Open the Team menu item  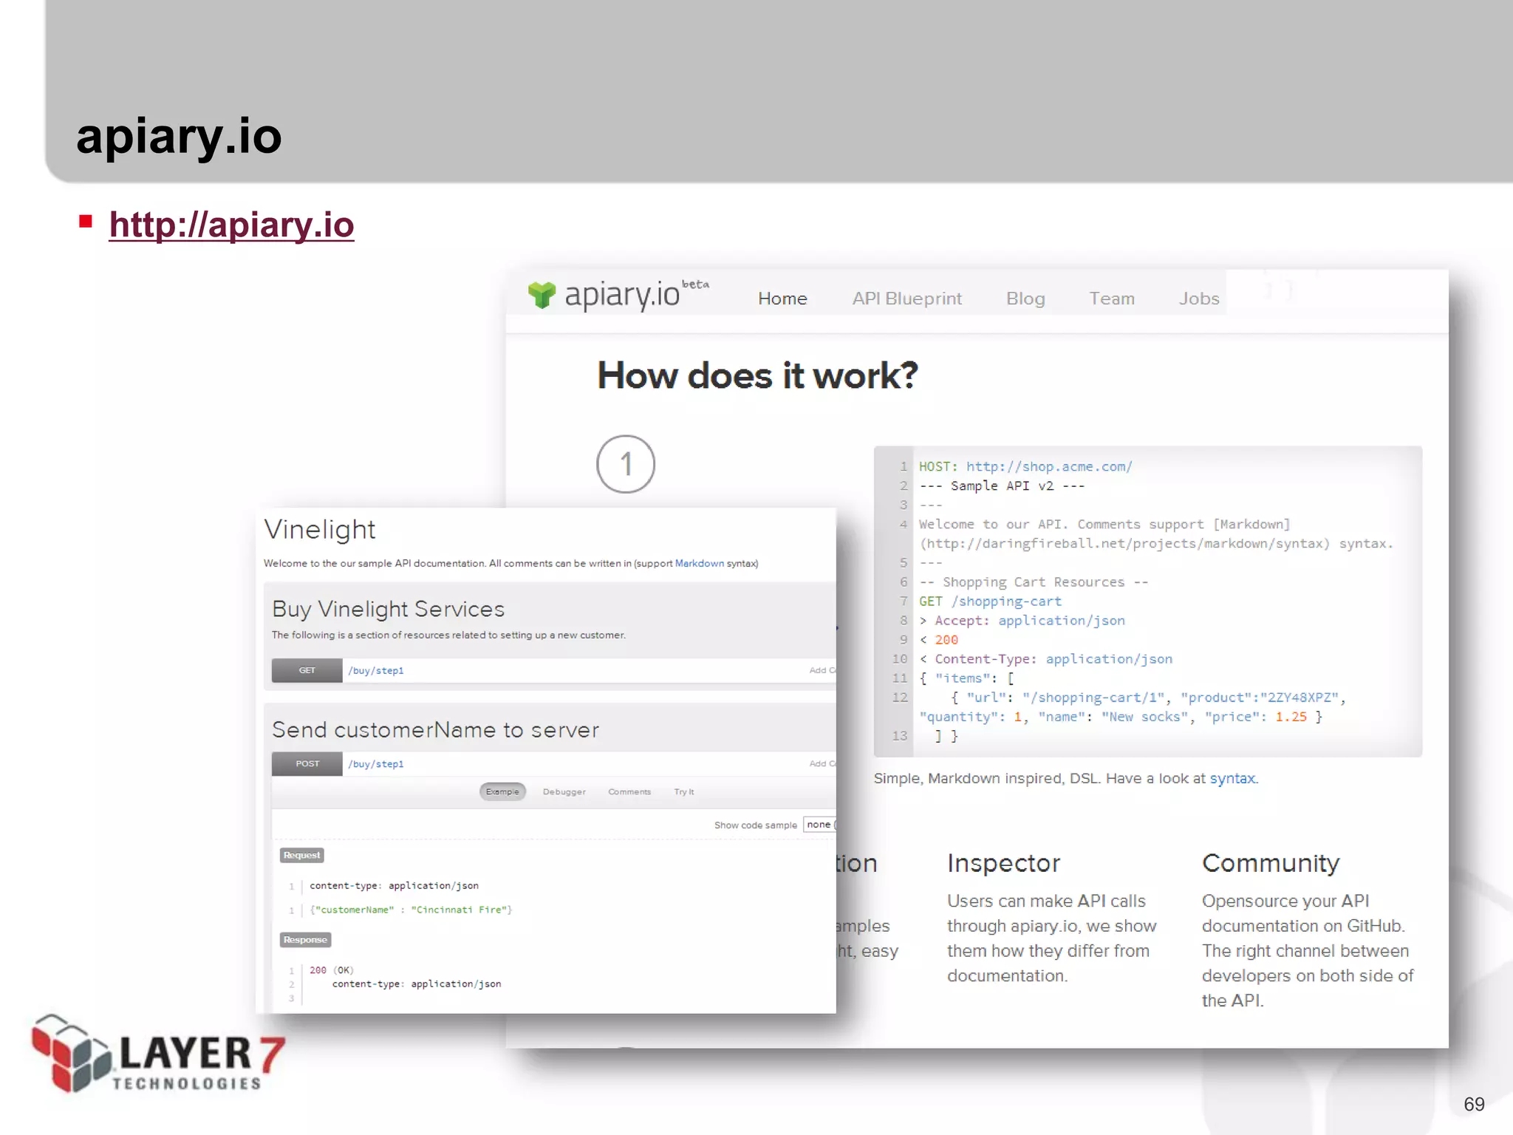(x=1111, y=299)
